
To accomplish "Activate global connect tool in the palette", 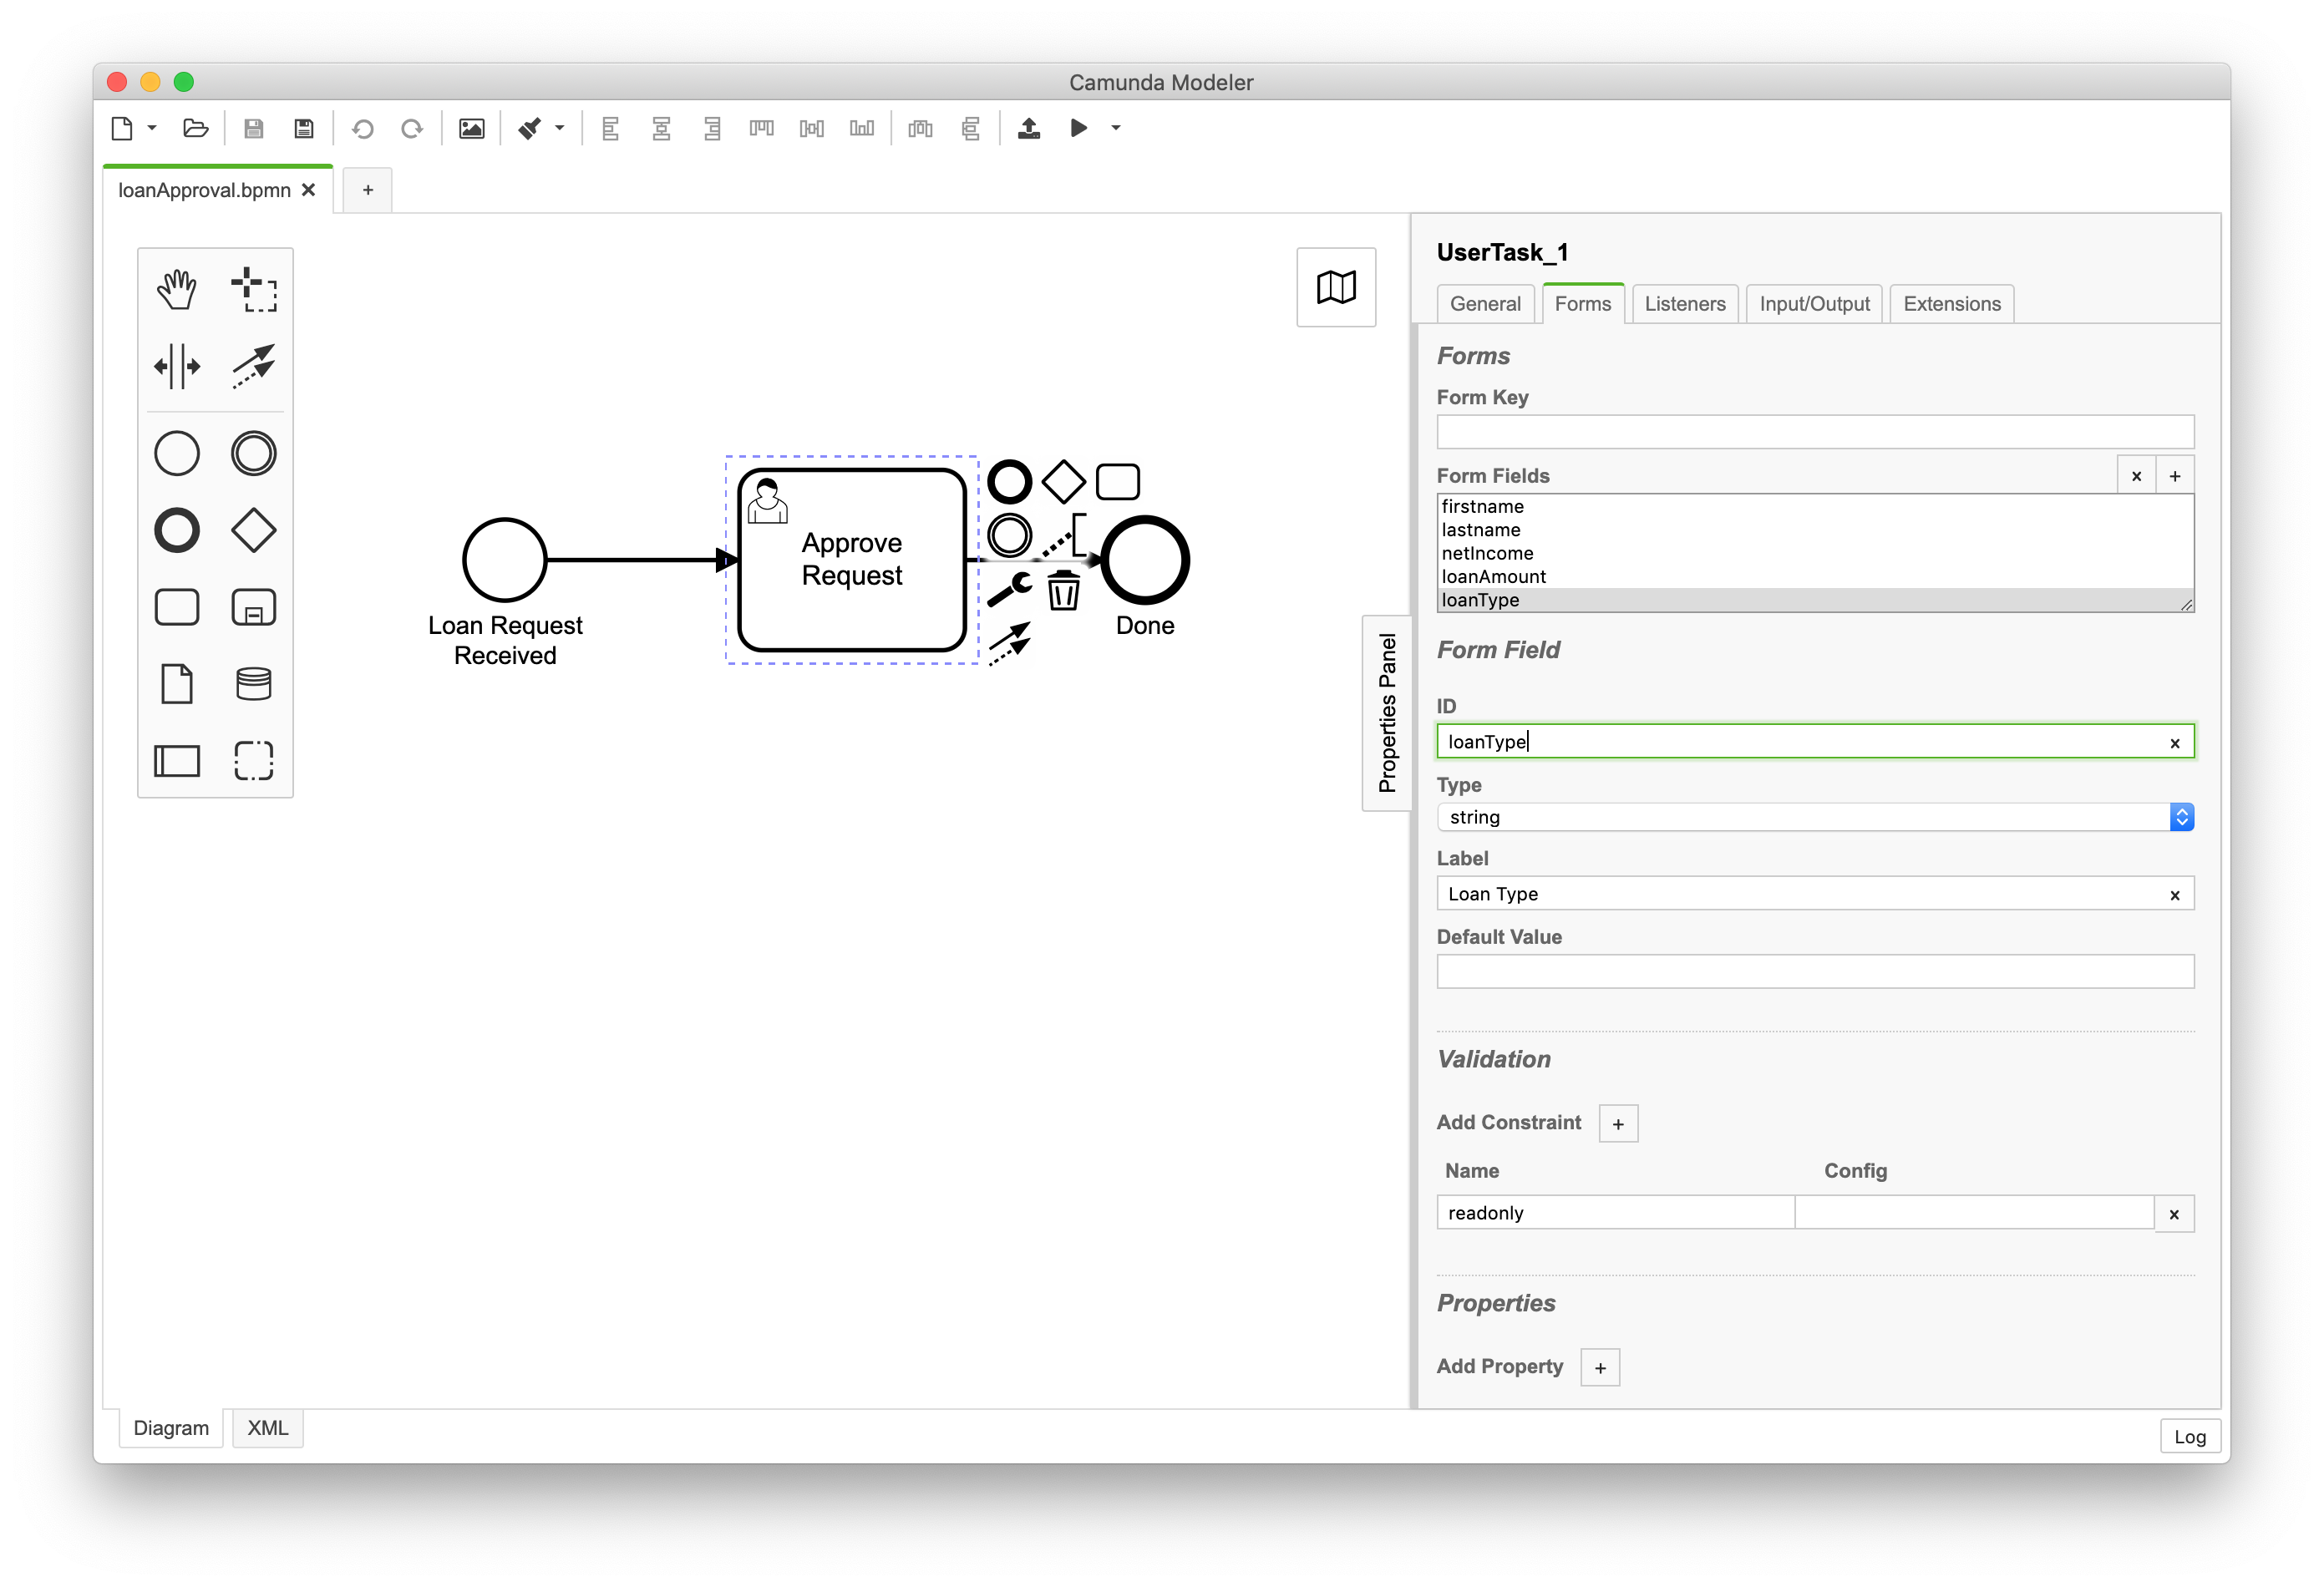I will pos(254,366).
